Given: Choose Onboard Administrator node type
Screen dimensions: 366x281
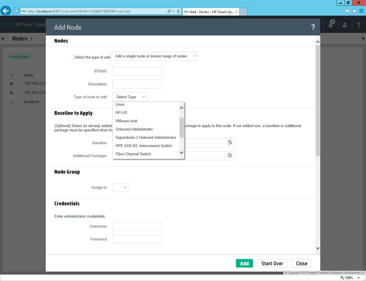Looking at the screenshot, I should (x=134, y=129).
